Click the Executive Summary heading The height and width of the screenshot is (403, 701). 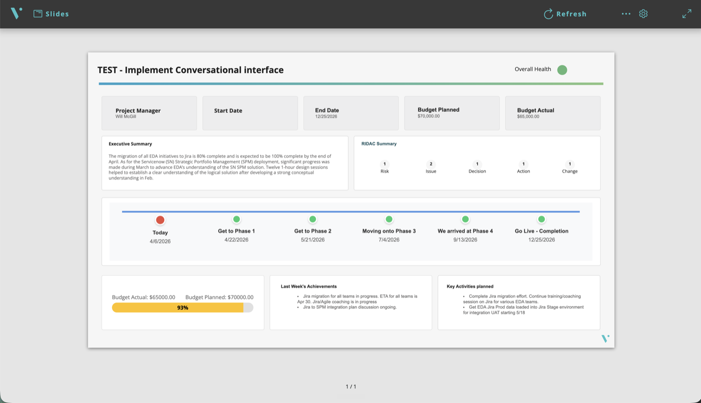tap(130, 143)
